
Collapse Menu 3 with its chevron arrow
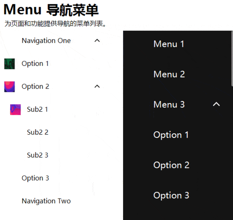pyautogui.click(x=216, y=104)
